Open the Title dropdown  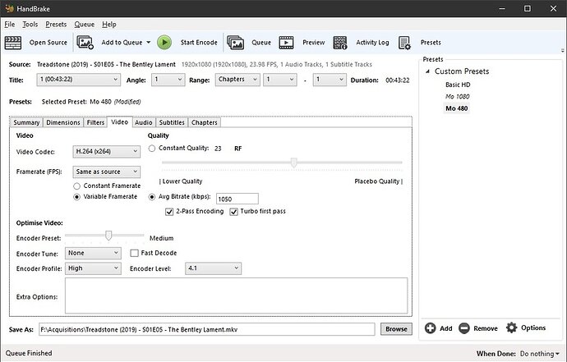coord(78,80)
